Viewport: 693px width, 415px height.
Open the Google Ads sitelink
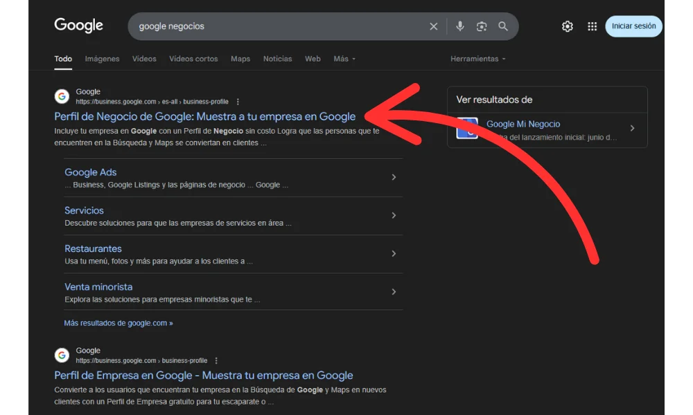91,172
